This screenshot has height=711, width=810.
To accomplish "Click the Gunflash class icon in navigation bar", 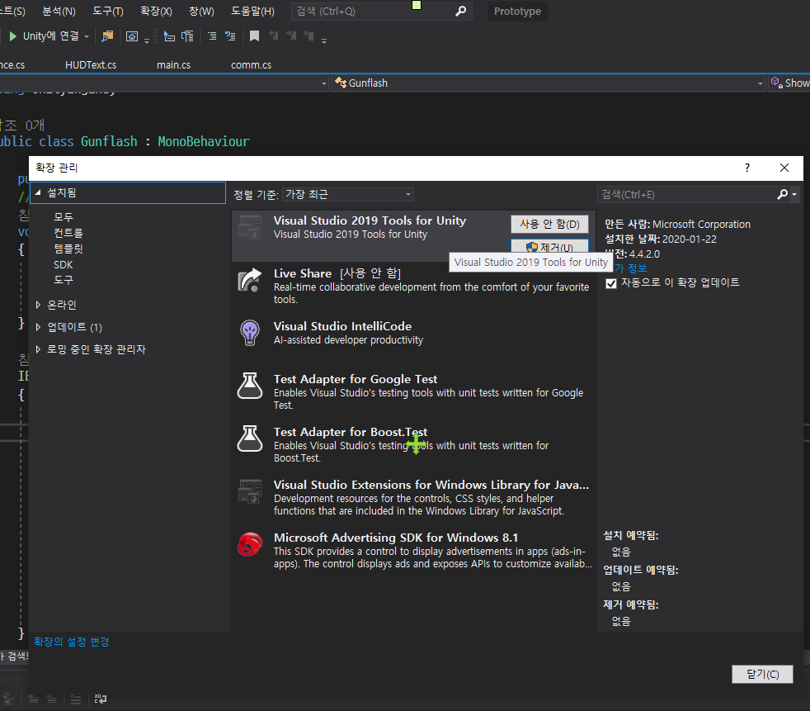I will [x=341, y=83].
